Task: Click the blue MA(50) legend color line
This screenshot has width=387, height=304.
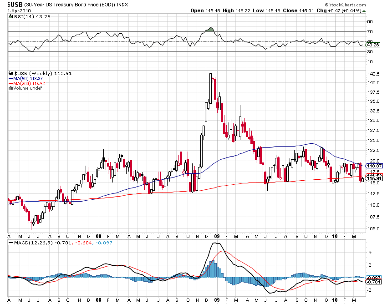Action: click(11, 78)
